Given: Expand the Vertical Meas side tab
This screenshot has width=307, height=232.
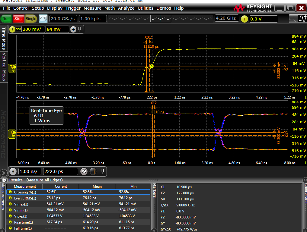Looking at the screenshot, I should click(x=4, y=67).
